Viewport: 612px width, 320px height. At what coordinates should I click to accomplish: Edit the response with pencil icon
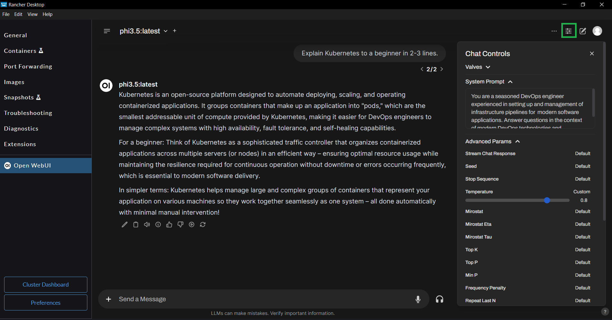tap(125, 224)
